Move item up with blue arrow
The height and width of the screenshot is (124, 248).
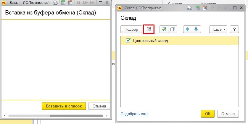tap(188, 29)
